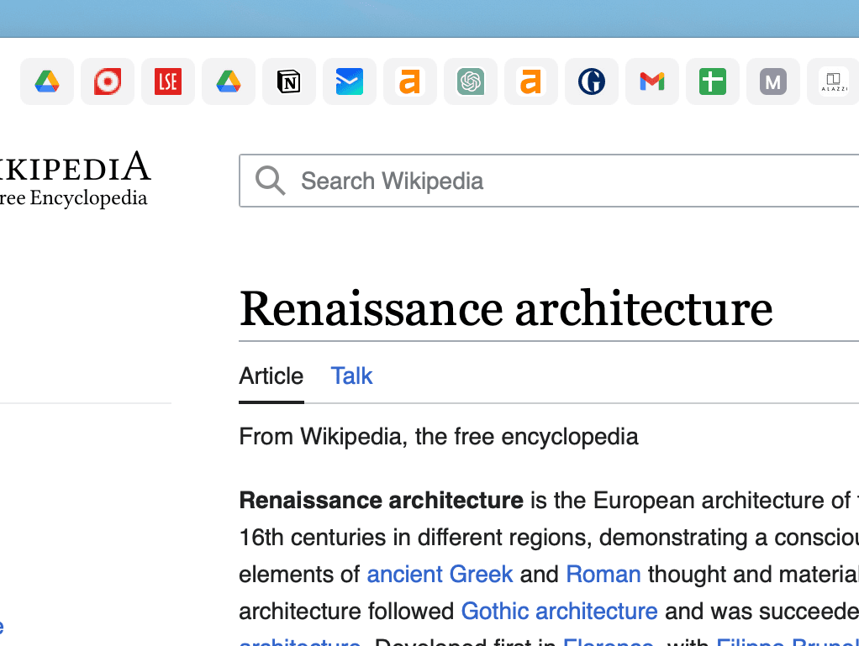The height and width of the screenshot is (646, 859).
Task: Switch to the Talk tab
Action: (x=351, y=376)
